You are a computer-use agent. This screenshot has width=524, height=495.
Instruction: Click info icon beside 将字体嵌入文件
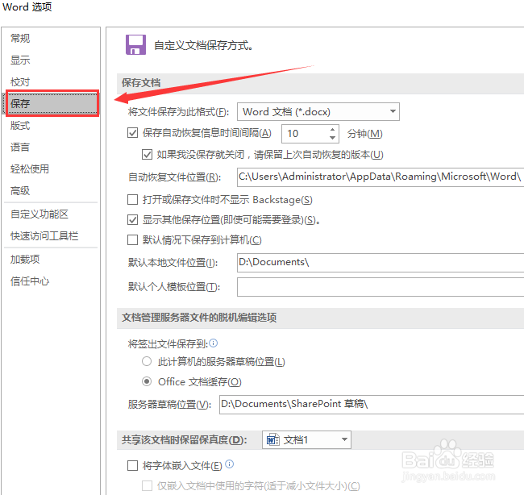tap(229, 464)
